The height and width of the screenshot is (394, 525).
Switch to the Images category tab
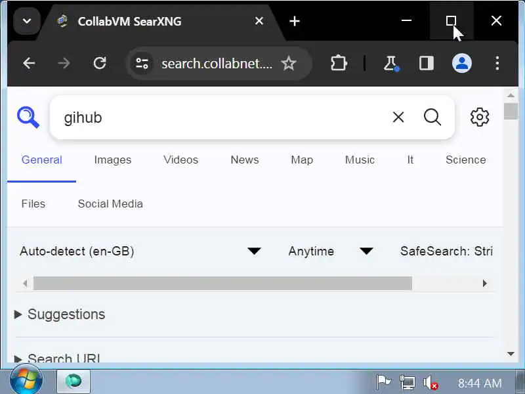tap(112, 160)
